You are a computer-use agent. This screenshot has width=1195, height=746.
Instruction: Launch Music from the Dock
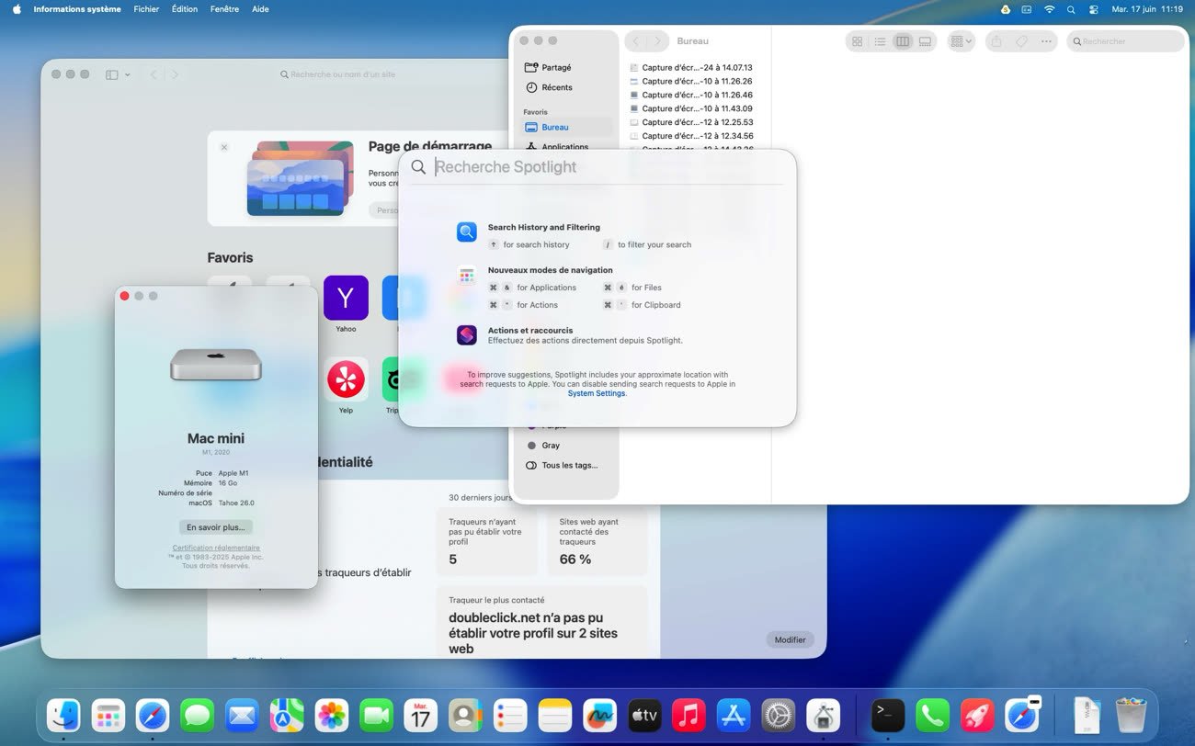[689, 716]
